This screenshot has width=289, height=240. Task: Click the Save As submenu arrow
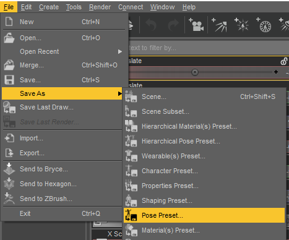[x=120, y=93]
